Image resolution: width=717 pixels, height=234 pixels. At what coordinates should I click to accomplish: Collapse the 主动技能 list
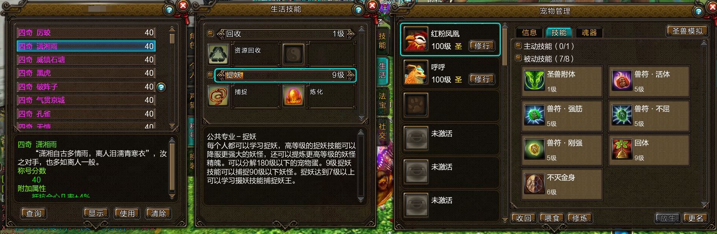518,46
